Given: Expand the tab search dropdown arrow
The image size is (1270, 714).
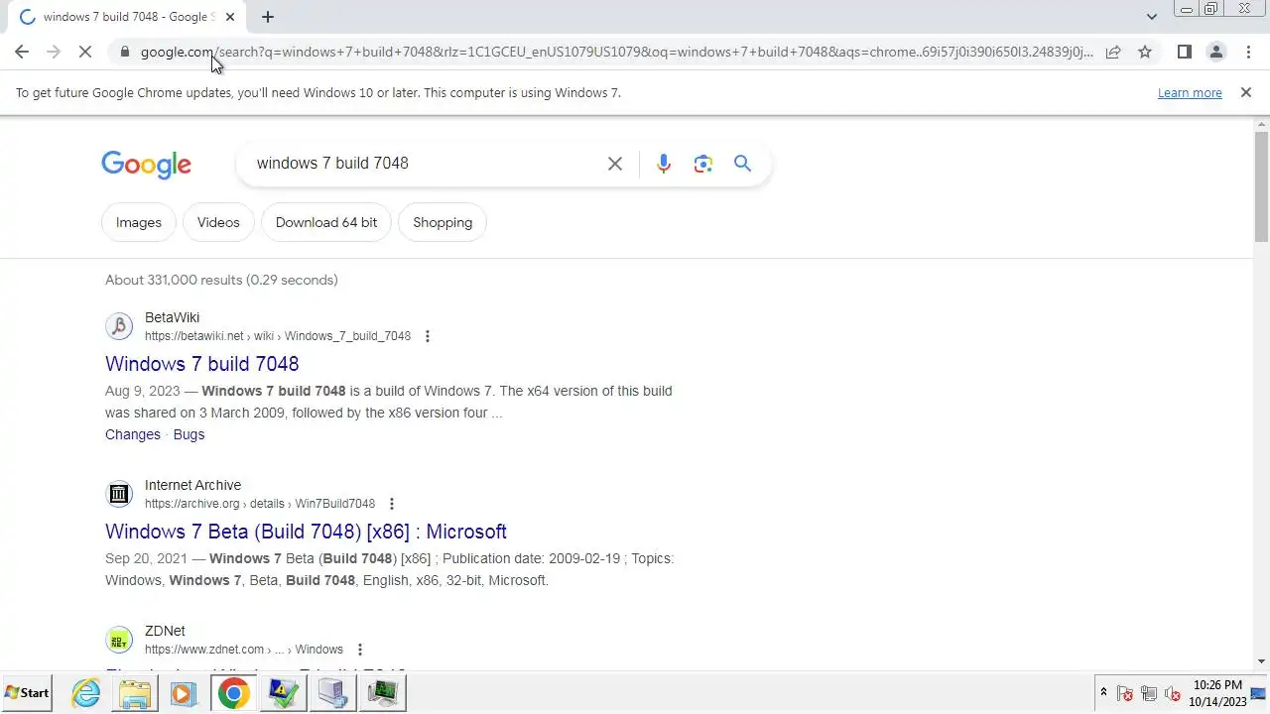Looking at the screenshot, I should pyautogui.click(x=1151, y=17).
